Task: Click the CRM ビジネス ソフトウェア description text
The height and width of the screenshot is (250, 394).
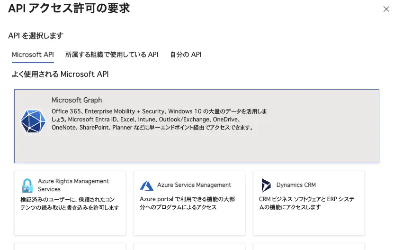Action: [x=306, y=203]
